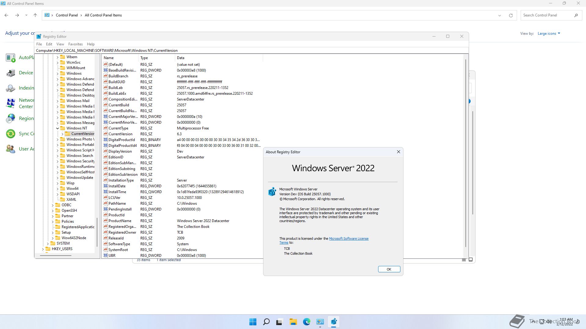Open the Edit menu in Registry Editor
The width and height of the screenshot is (586, 329).
coord(49,44)
